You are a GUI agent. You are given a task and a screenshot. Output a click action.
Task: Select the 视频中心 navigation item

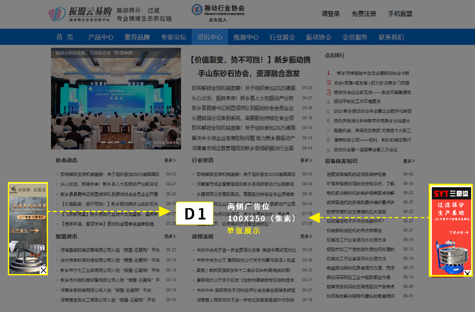pos(246,37)
